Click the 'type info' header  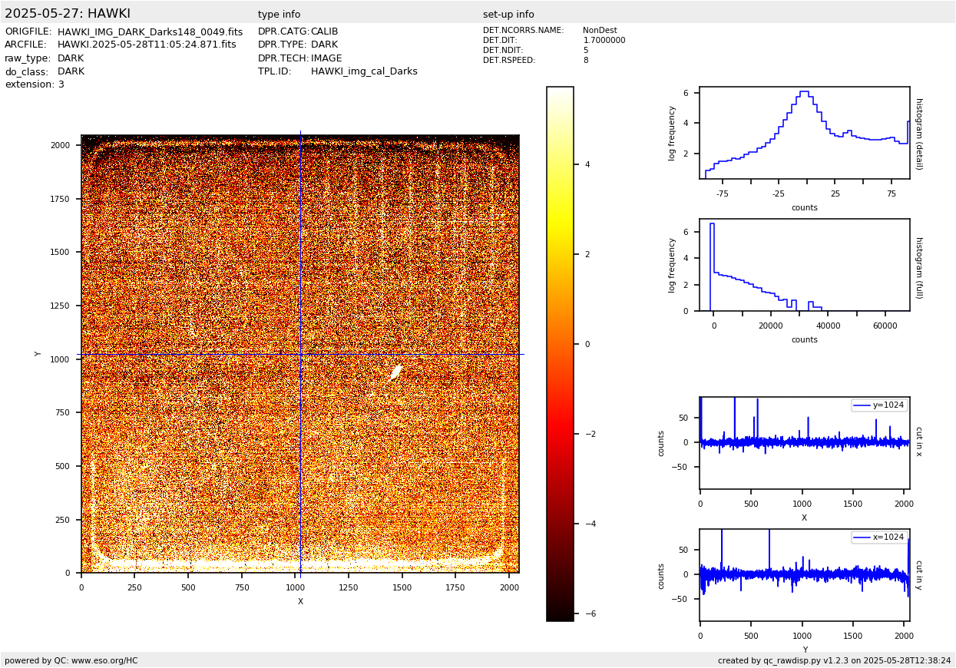pyautogui.click(x=279, y=15)
